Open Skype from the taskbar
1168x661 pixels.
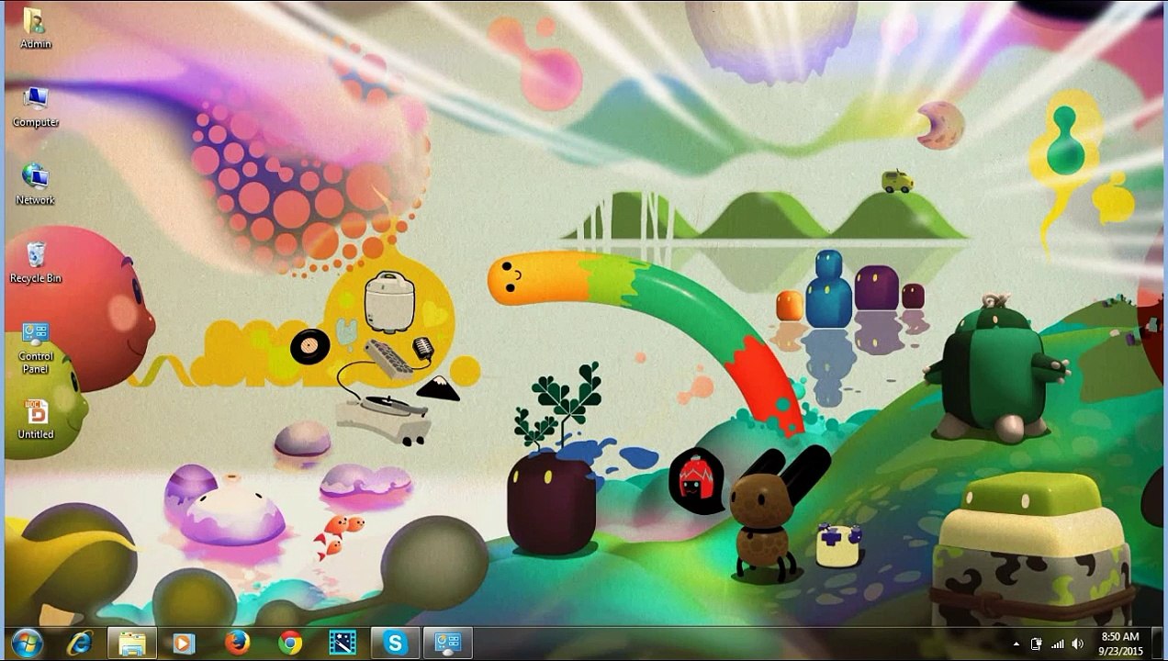pos(396,644)
